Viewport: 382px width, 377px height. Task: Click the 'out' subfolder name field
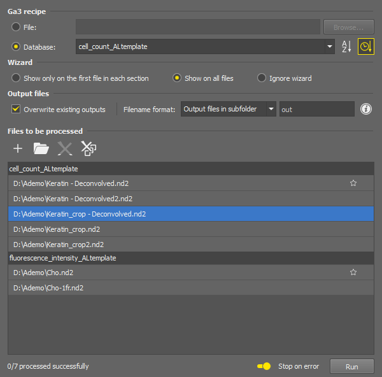click(x=316, y=109)
